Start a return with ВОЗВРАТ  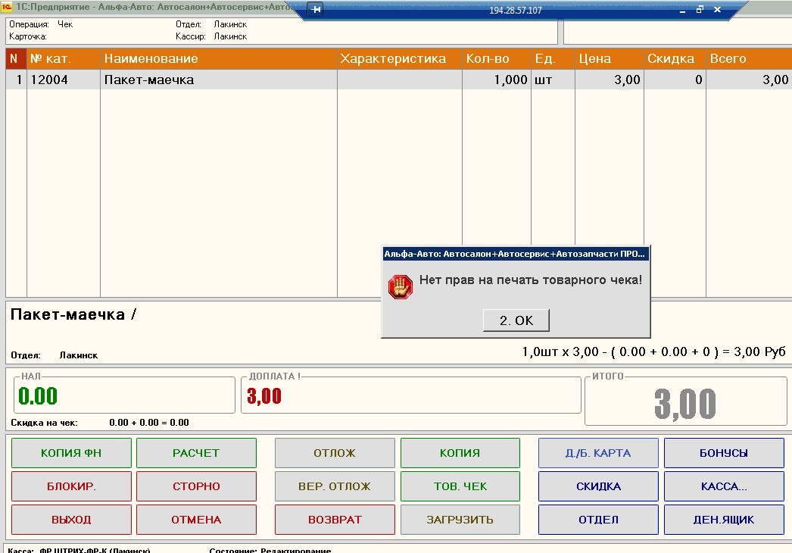[x=335, y=520]
